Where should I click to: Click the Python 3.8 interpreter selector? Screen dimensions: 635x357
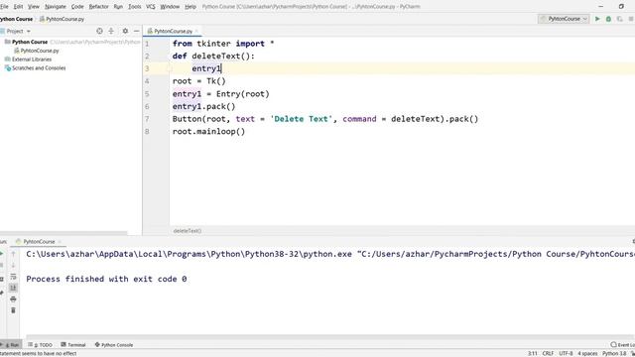[x=614, y=353]
